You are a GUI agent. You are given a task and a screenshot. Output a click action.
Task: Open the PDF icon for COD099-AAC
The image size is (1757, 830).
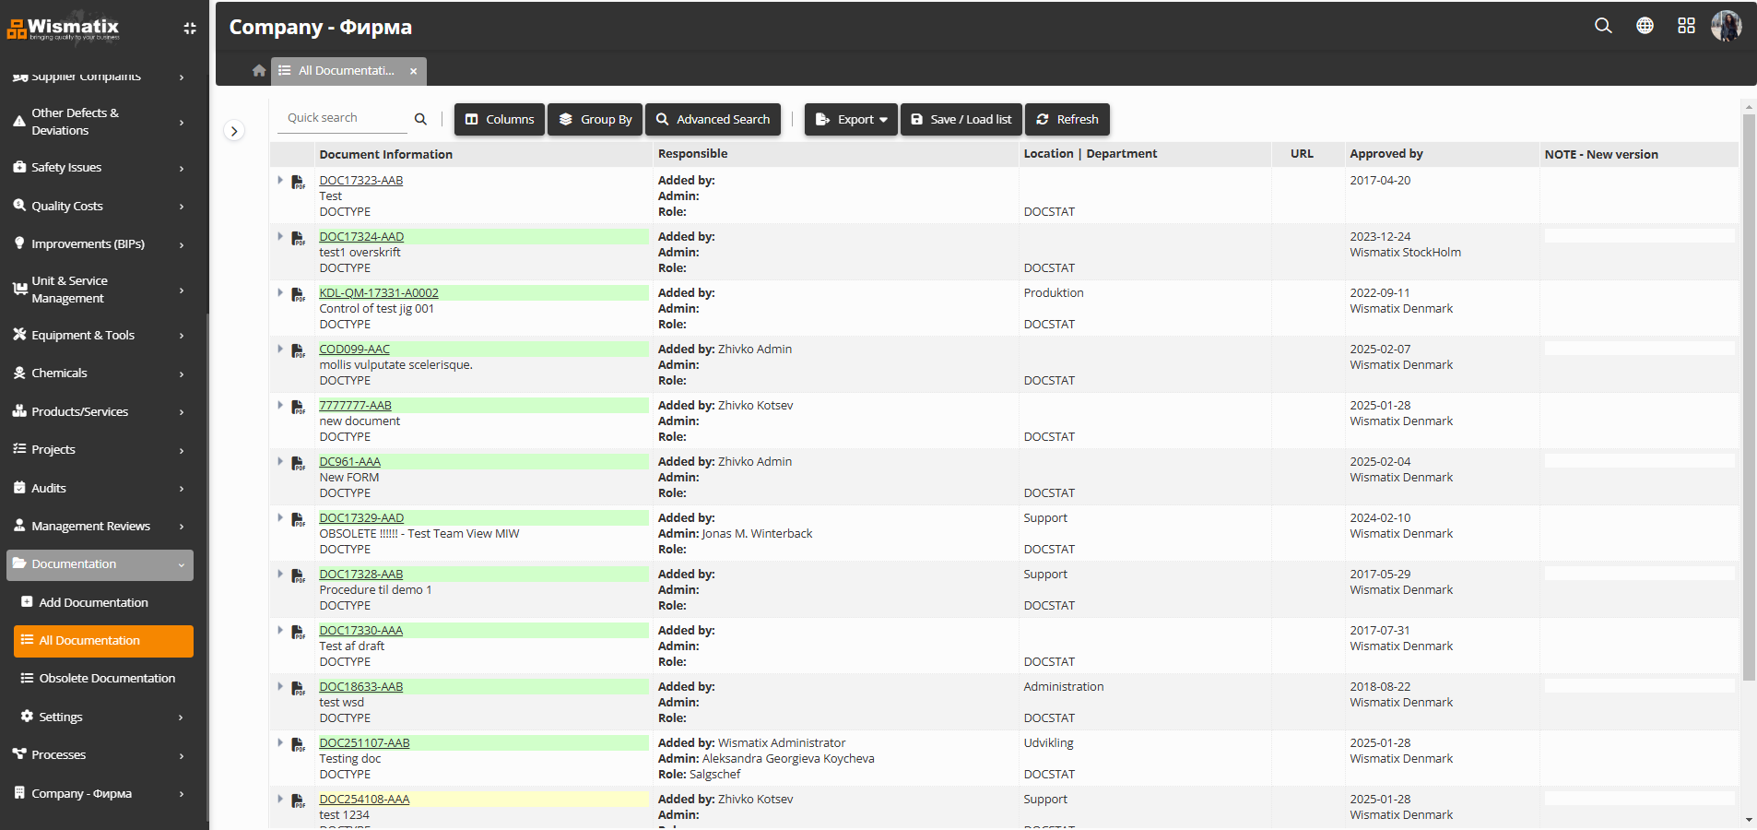pyautogui.click(x=297, y=350)
